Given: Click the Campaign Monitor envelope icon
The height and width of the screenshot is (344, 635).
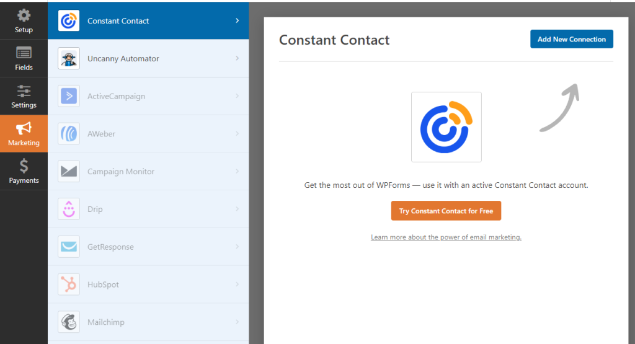Looking at the screenshot, I should tap(69, 171).
